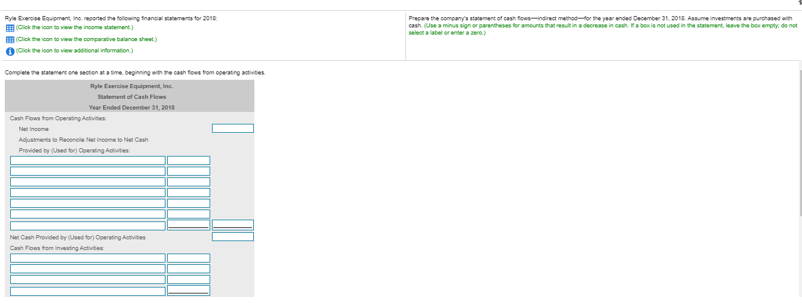Click 'Adjustments to Reconcile Net Income to Net Cash' line
Screen dimensions: 802x303
[84, 140]
